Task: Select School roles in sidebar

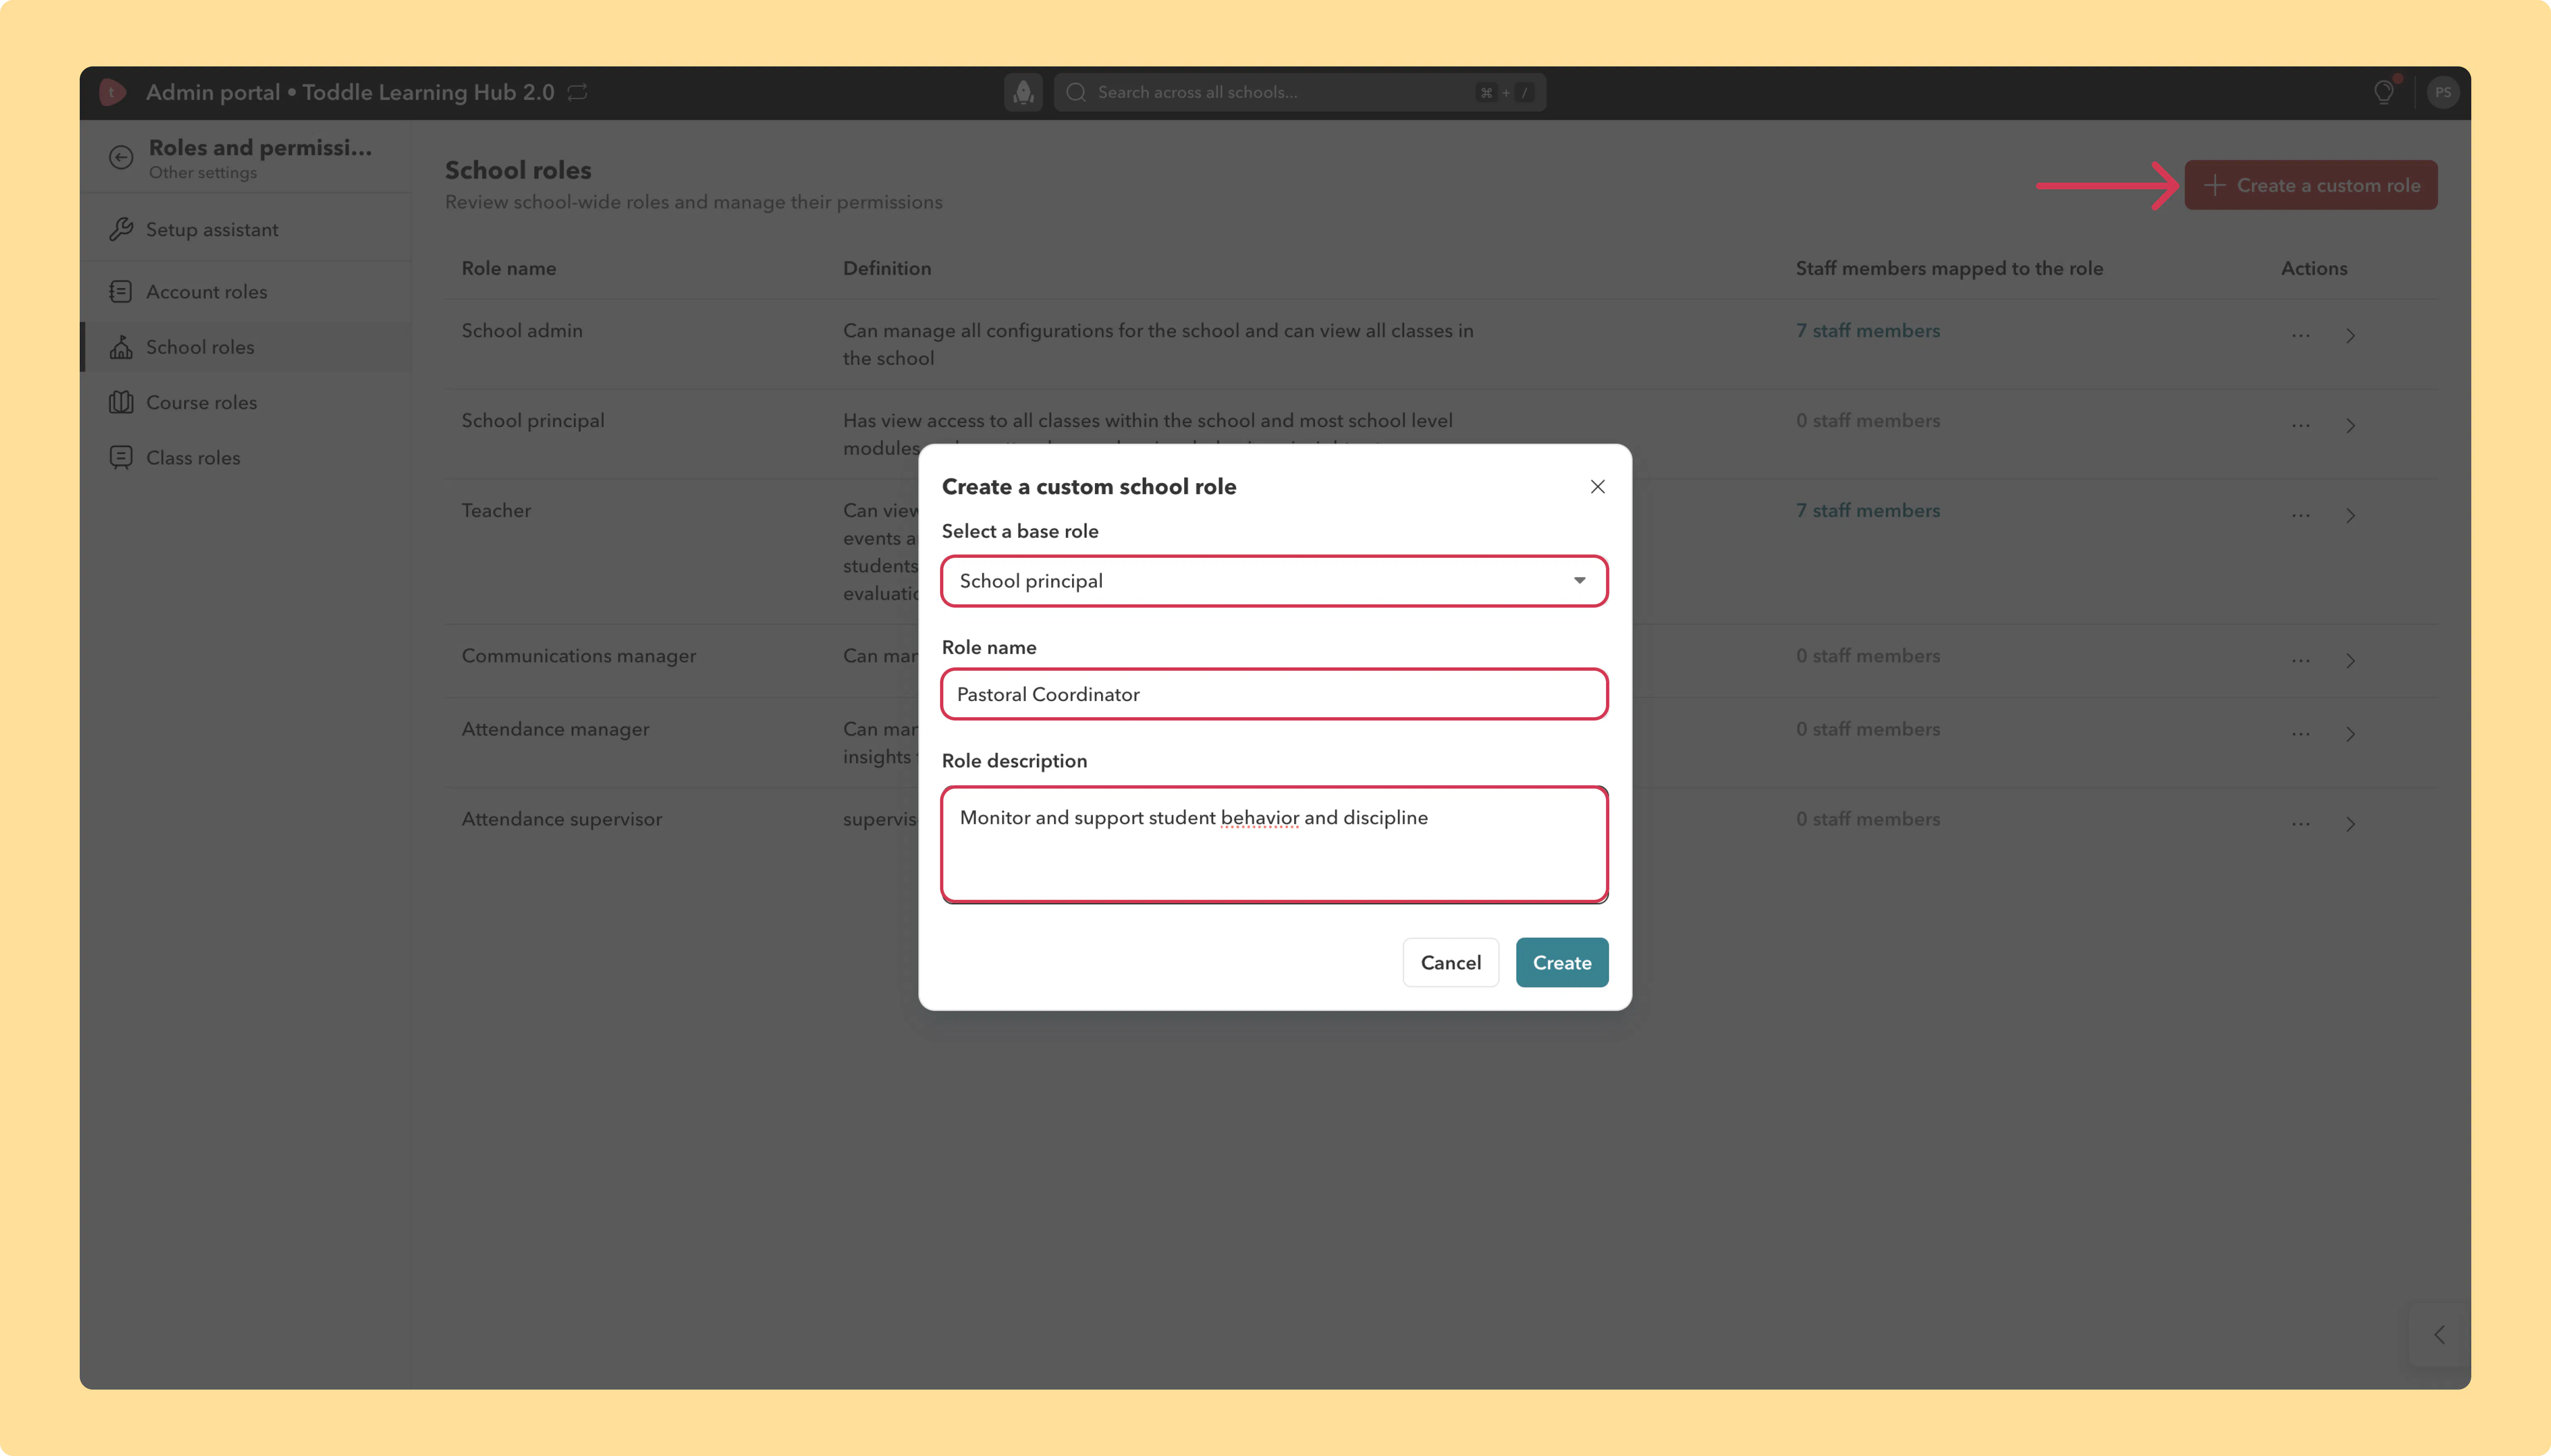Action: point(244,347)
